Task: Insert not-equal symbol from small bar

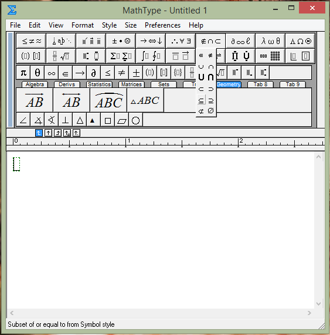Action: 122,73
